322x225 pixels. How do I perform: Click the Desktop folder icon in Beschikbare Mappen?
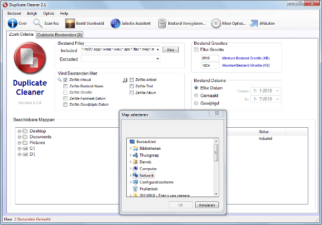point(25,131)
